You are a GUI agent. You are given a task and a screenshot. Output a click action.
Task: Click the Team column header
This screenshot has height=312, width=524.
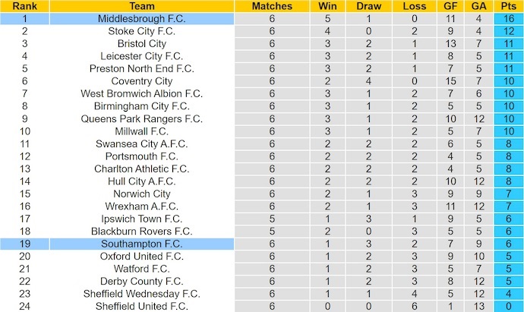[x=140, y=6]
